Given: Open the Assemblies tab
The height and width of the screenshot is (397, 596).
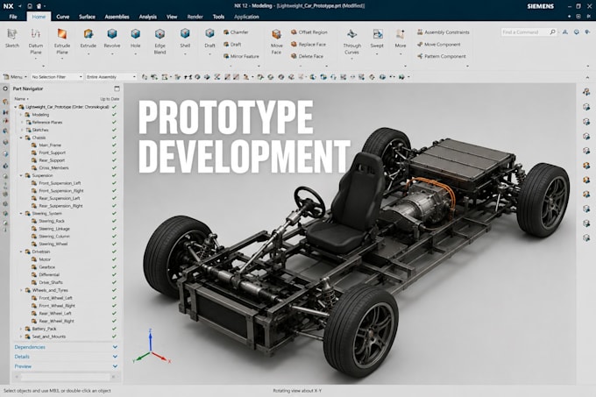Looking at the screenshot, I should tap(117, 17).
